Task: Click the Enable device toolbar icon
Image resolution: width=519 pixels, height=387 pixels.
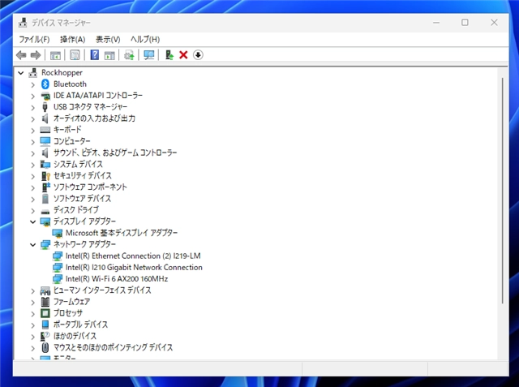Action: 169,55
